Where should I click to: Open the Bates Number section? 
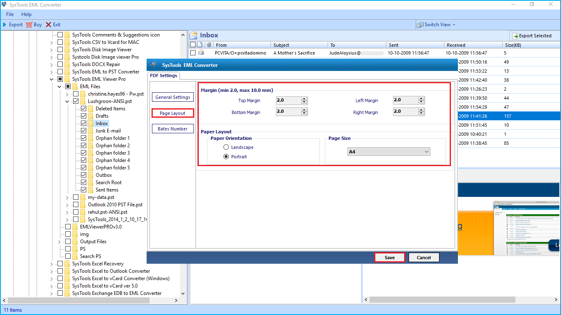(x=172, y=129)
